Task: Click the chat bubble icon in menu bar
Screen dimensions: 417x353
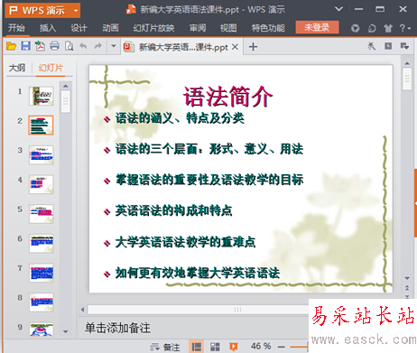Action: (x=372, y=28)
